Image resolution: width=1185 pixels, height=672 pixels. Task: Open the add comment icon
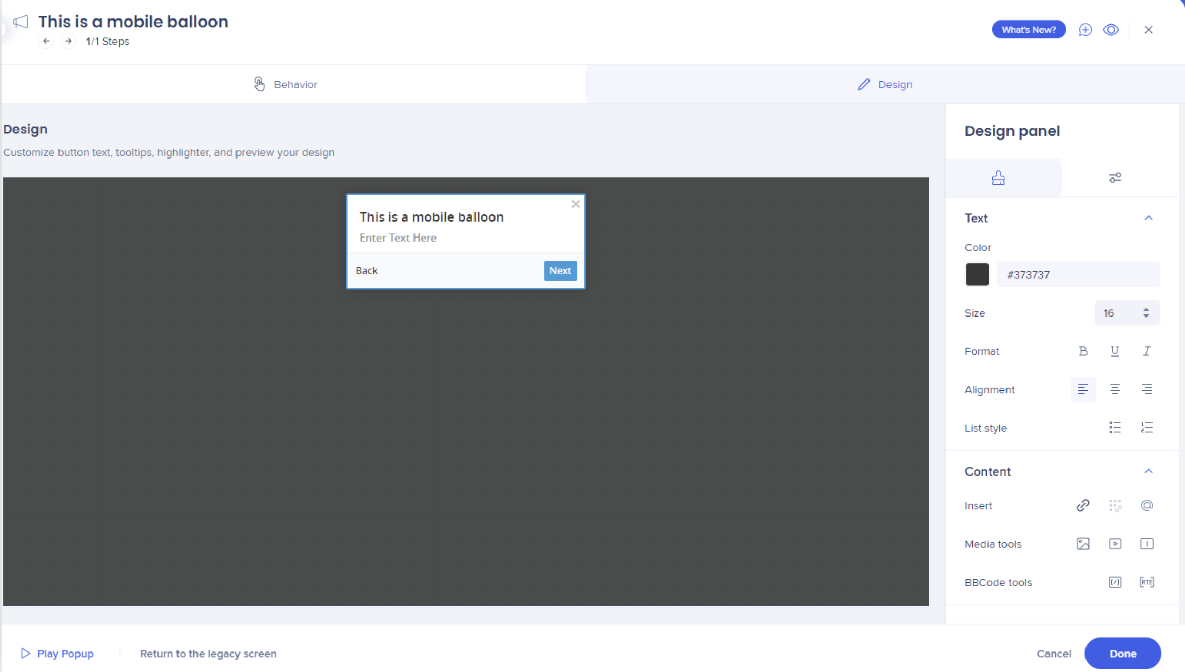tap(1085, 30)
